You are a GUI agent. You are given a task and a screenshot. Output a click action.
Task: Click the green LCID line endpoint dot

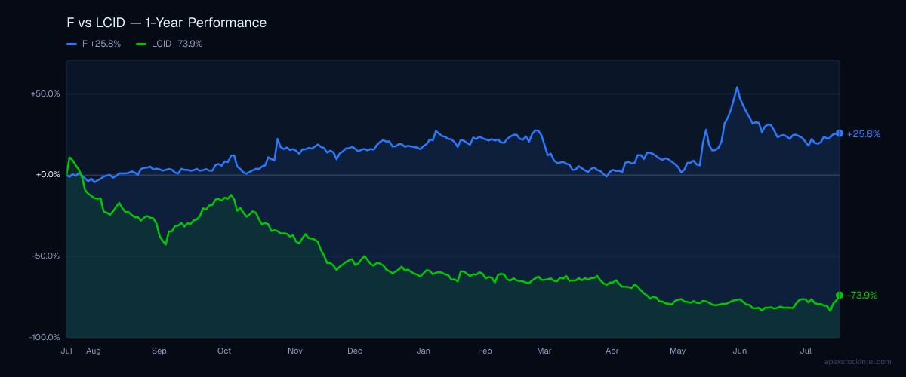[x=840, y=296]
